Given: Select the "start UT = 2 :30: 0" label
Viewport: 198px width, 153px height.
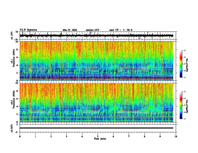Looking at the screenshot, I should pos(121,30).
